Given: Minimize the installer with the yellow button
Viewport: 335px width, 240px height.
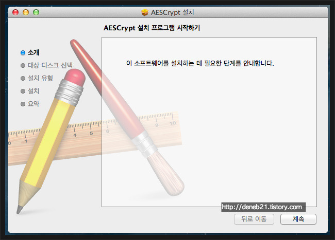Looking at the screenshot, I should 26,12.
